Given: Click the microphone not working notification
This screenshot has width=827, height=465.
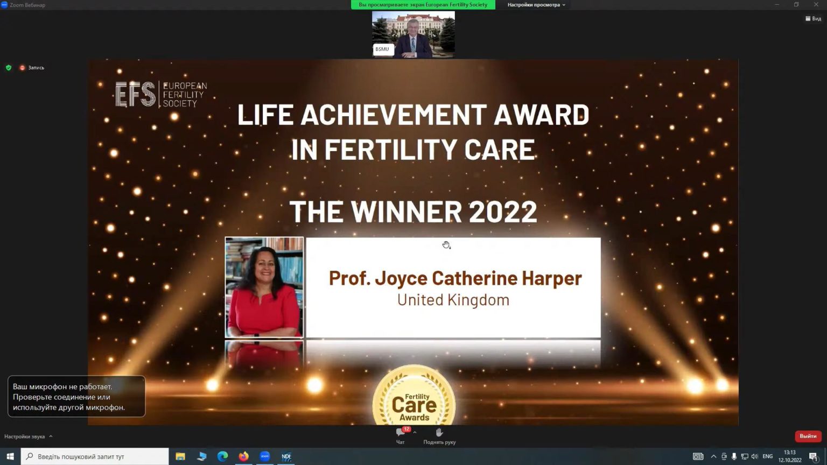Looking at the screenshot, I should [x=76, y=397].
